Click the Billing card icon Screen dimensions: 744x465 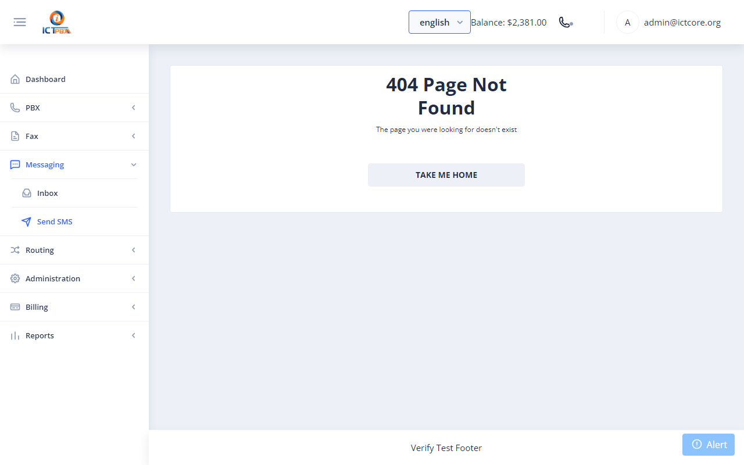15,307
